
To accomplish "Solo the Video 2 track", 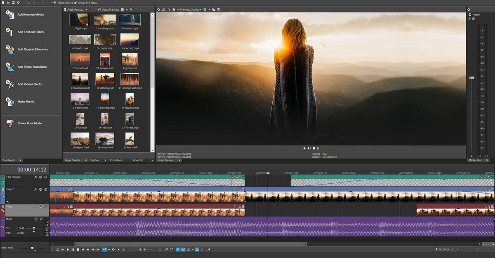I will 46,189.
